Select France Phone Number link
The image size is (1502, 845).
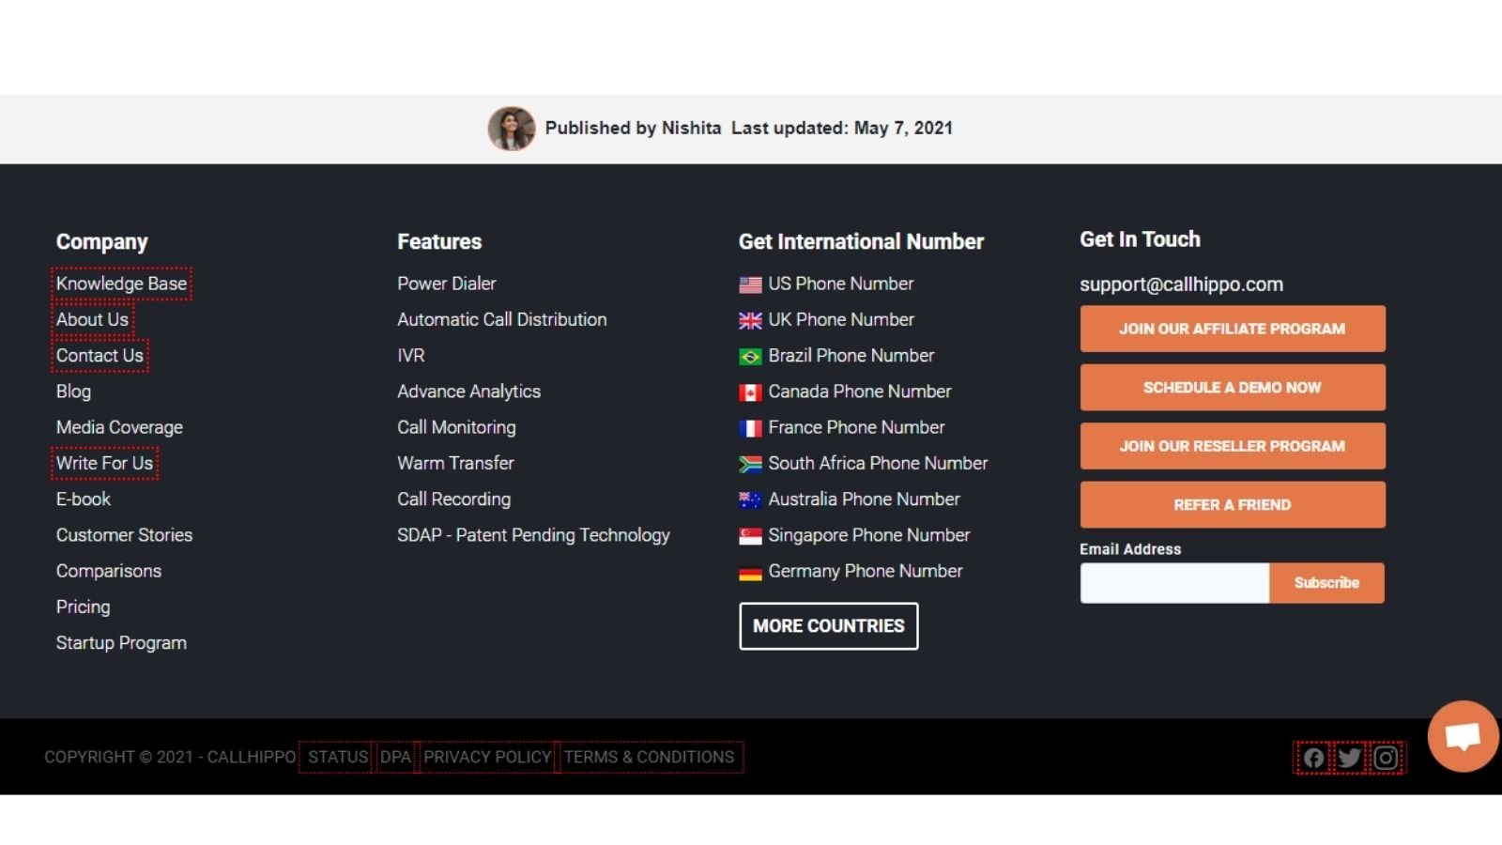click(x=856, y=427)
